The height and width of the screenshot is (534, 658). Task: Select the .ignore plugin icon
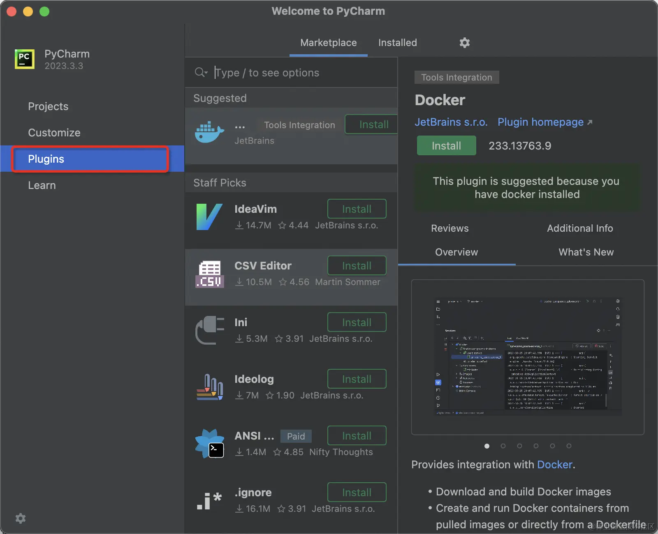209,501
